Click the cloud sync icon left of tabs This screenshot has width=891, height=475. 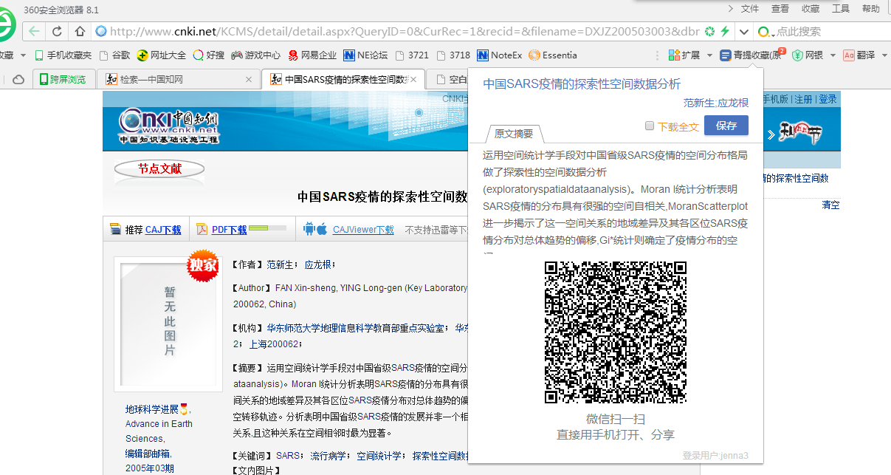point(18,79)
